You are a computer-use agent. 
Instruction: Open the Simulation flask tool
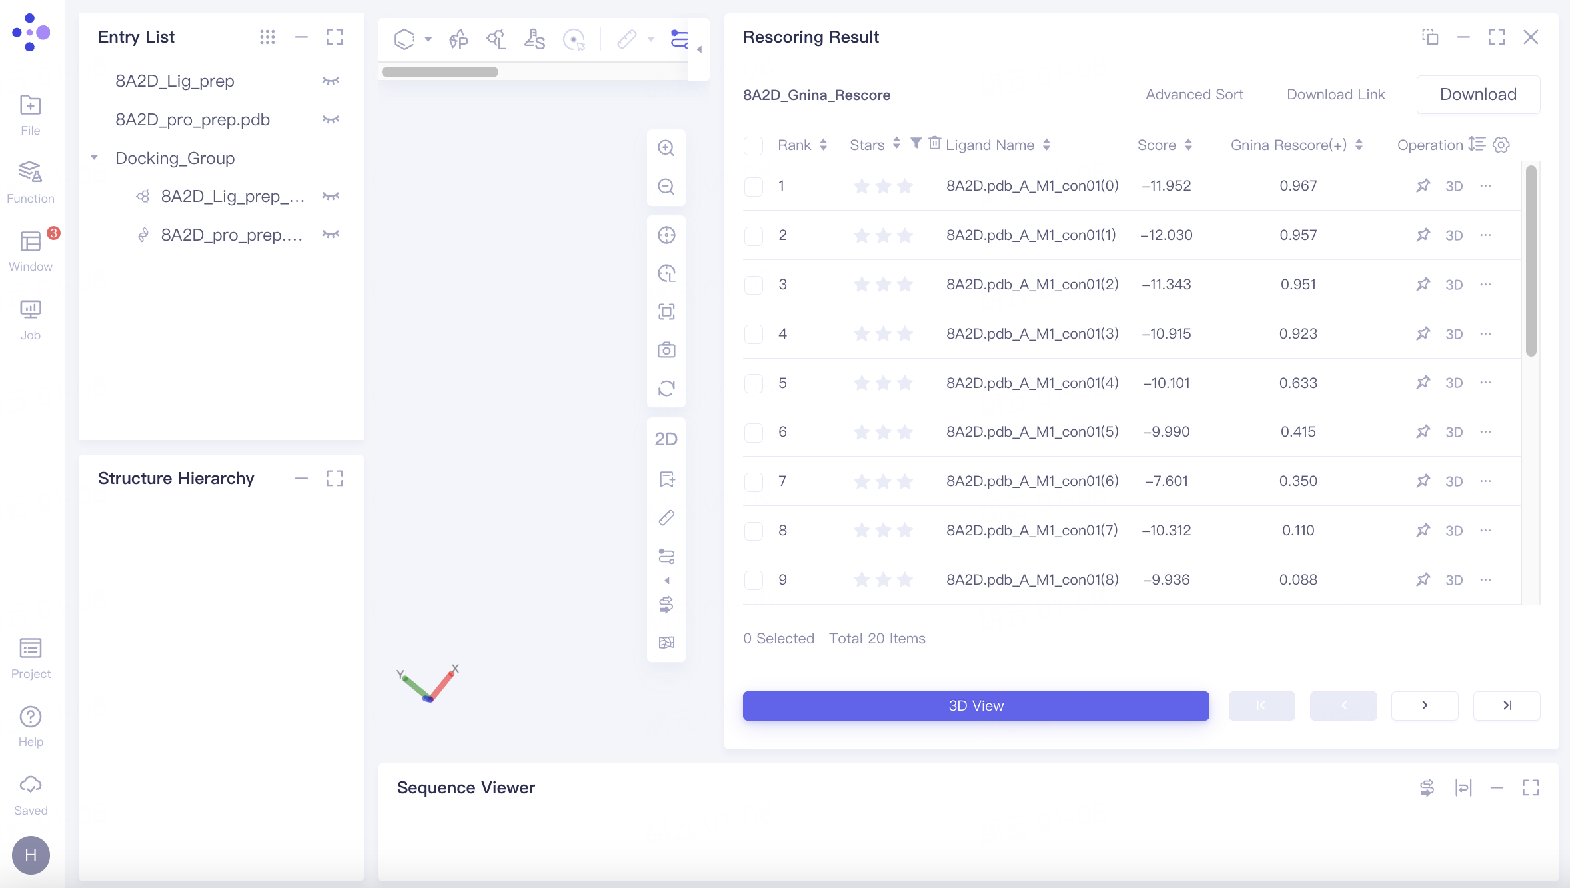[x=535, y=40]
